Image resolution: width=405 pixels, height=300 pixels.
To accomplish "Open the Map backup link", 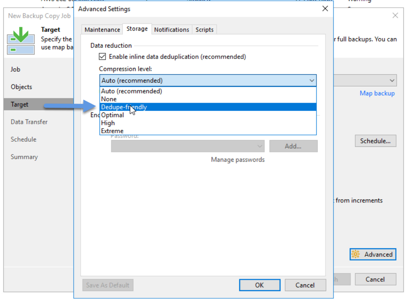I will [377, 93].
